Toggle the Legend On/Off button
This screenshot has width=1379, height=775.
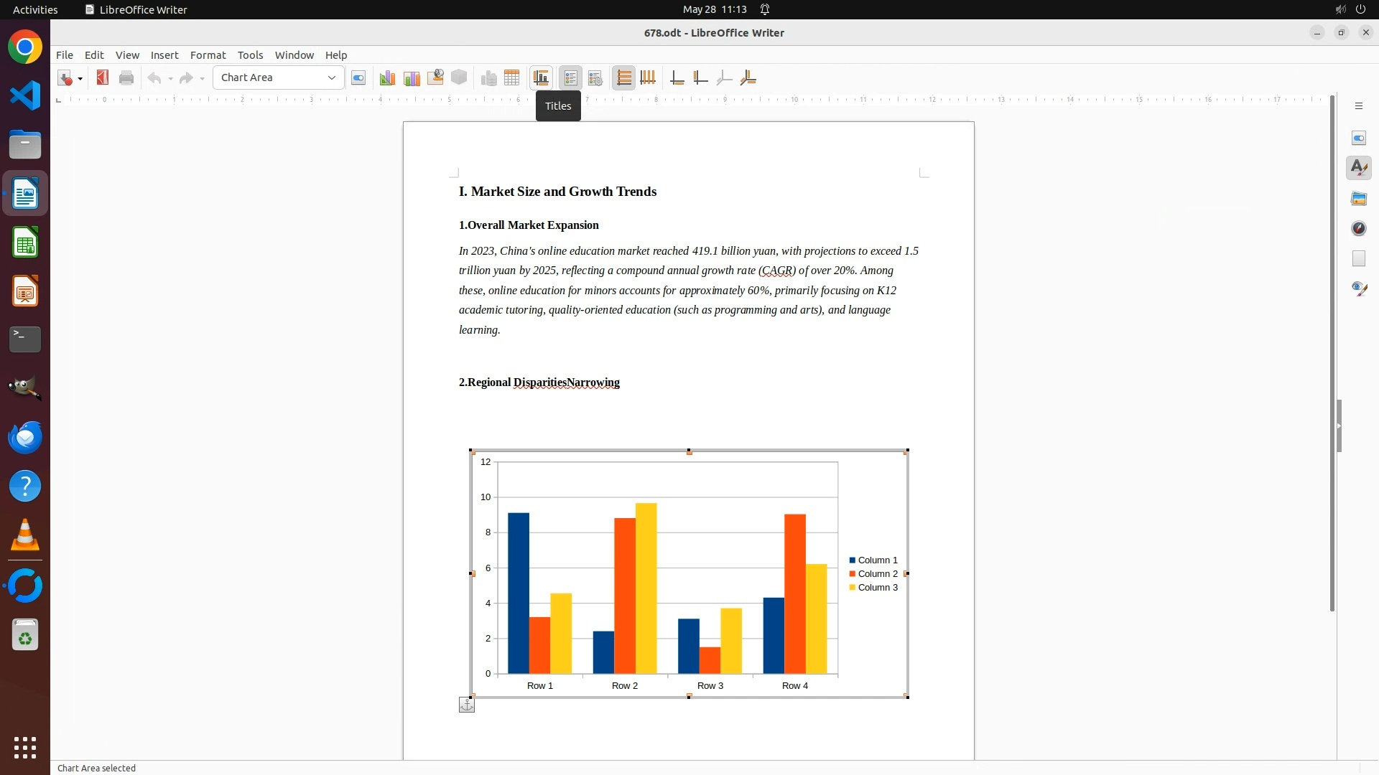(571, 77)
